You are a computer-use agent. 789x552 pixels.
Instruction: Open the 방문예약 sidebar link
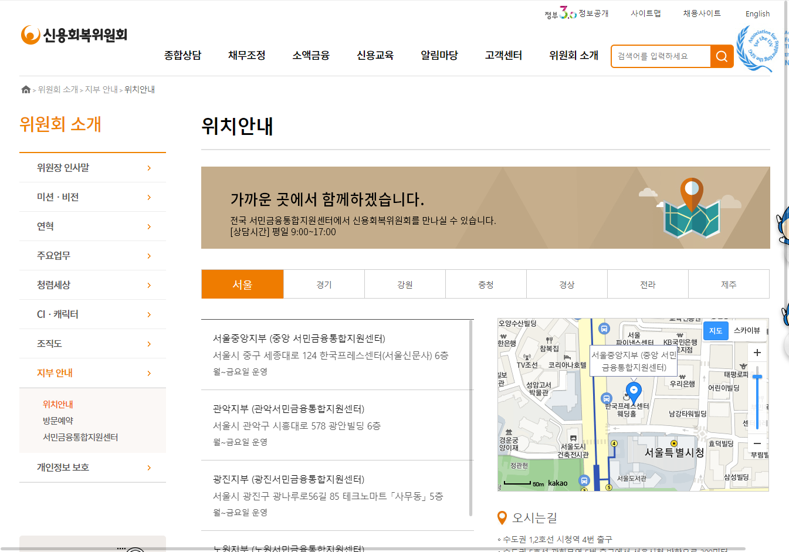[x=58, y=421]
